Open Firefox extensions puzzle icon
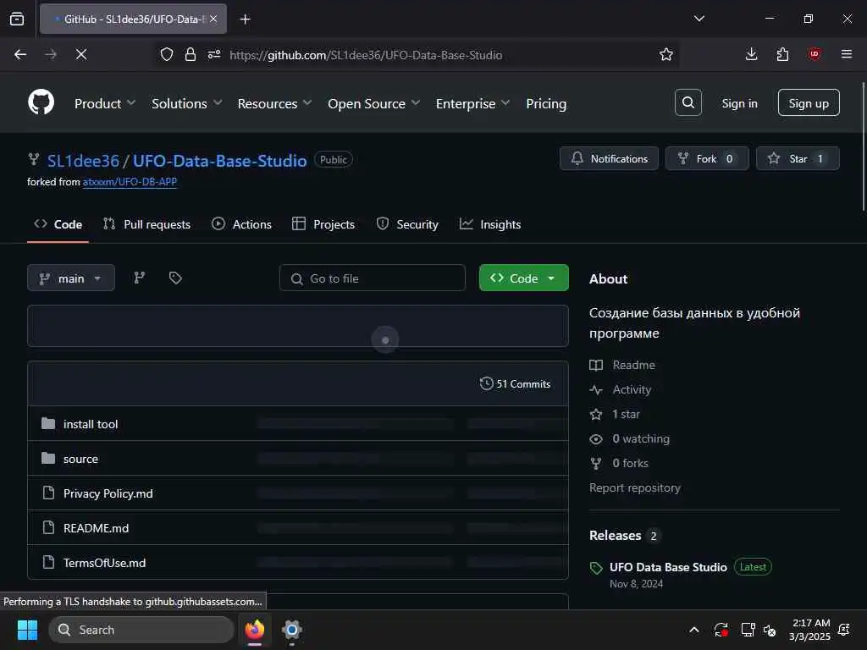The width and height of the screenshot is (867, 650). click(x=782, y=54)
